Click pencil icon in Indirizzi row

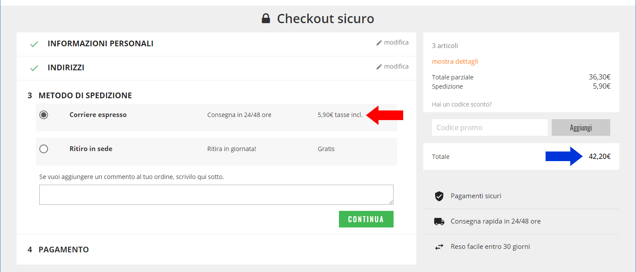tap(379, 67)
